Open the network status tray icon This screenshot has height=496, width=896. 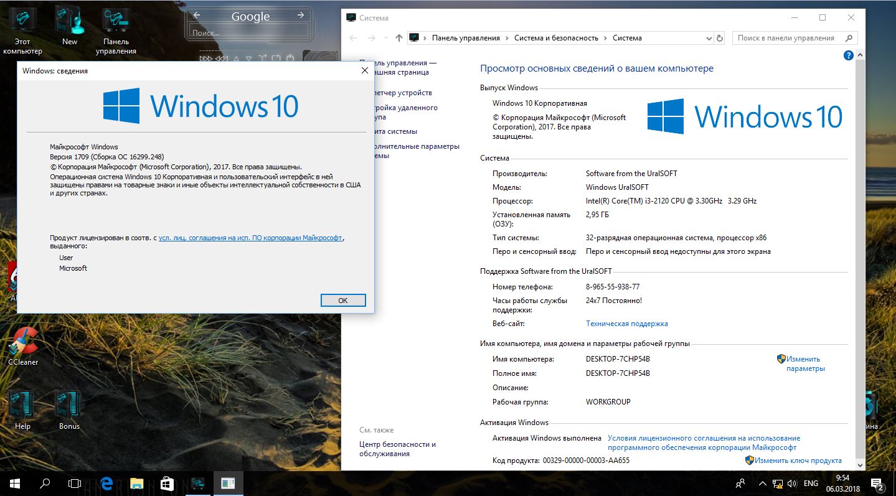[x=778, y=483]
